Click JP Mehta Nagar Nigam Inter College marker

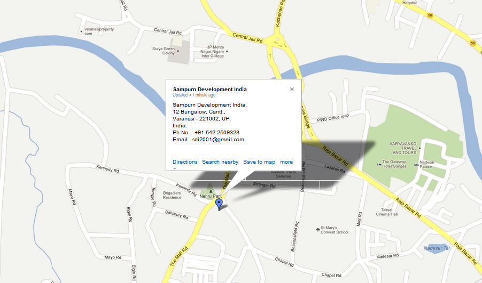(x=227, y=52)
